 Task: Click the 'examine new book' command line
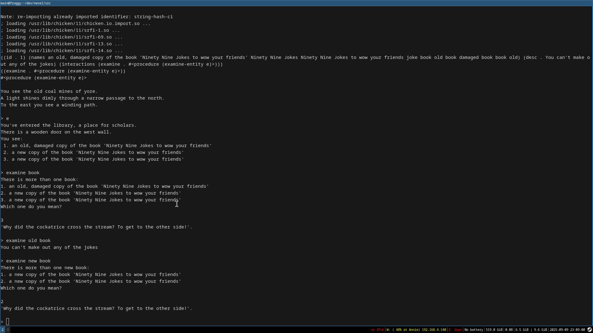click(28, 261)
